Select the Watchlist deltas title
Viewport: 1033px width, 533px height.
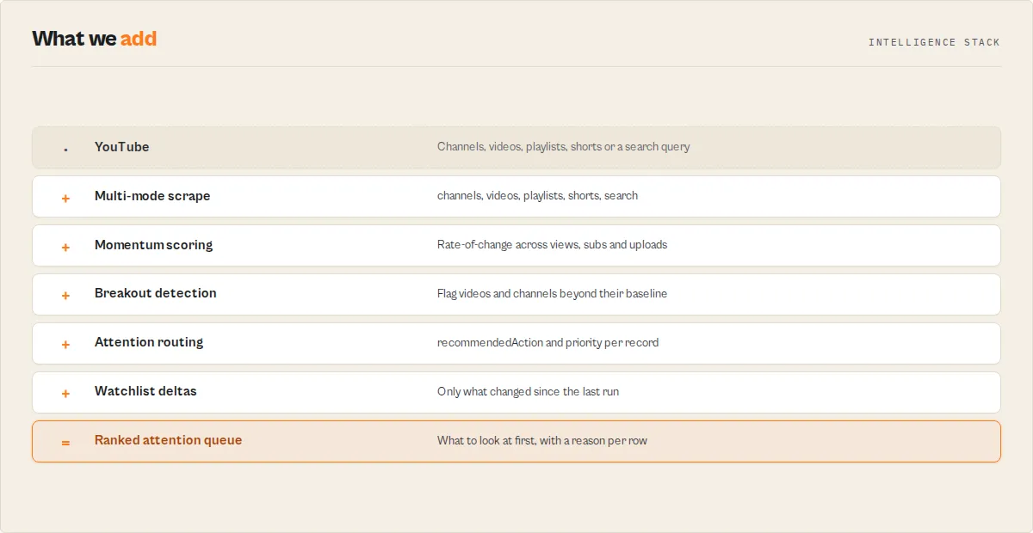(145, 391)
